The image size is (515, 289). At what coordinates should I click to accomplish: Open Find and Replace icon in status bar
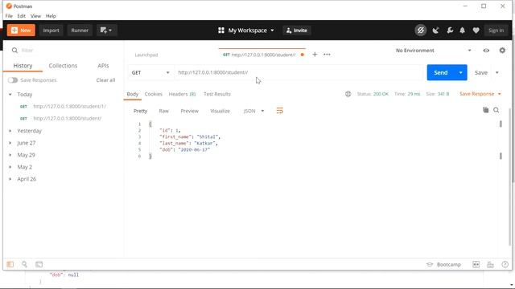[24, 264]
